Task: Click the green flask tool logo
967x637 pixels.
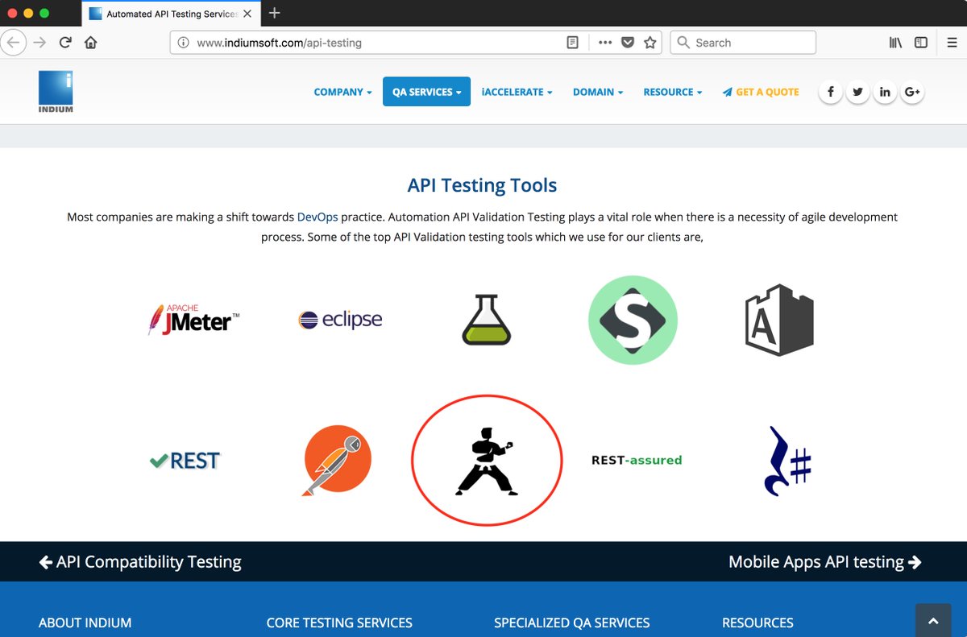Action: [487, 320]
